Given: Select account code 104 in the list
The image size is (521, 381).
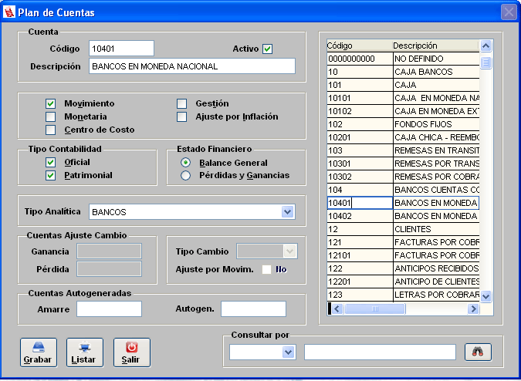Looking at the screenshot, I should click(360, 190).
